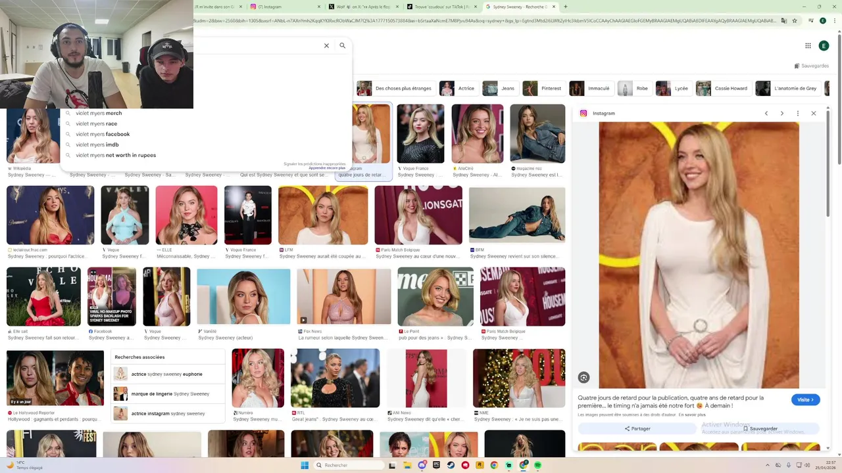The image size is (842, 473).
Task: Click the Google Lens icon on preview image
Action: 583,377
